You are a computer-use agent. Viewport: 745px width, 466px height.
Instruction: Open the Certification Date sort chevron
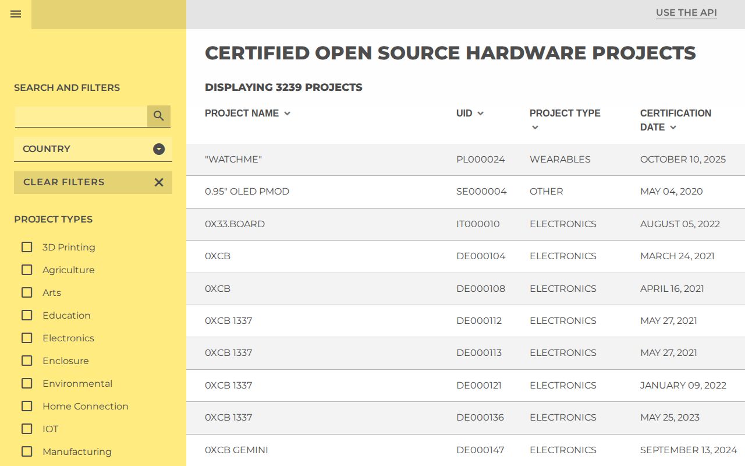click(x=673, y=128)
